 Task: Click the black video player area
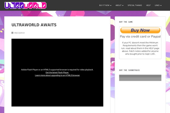pyautogui.click(x=57, y=73)
